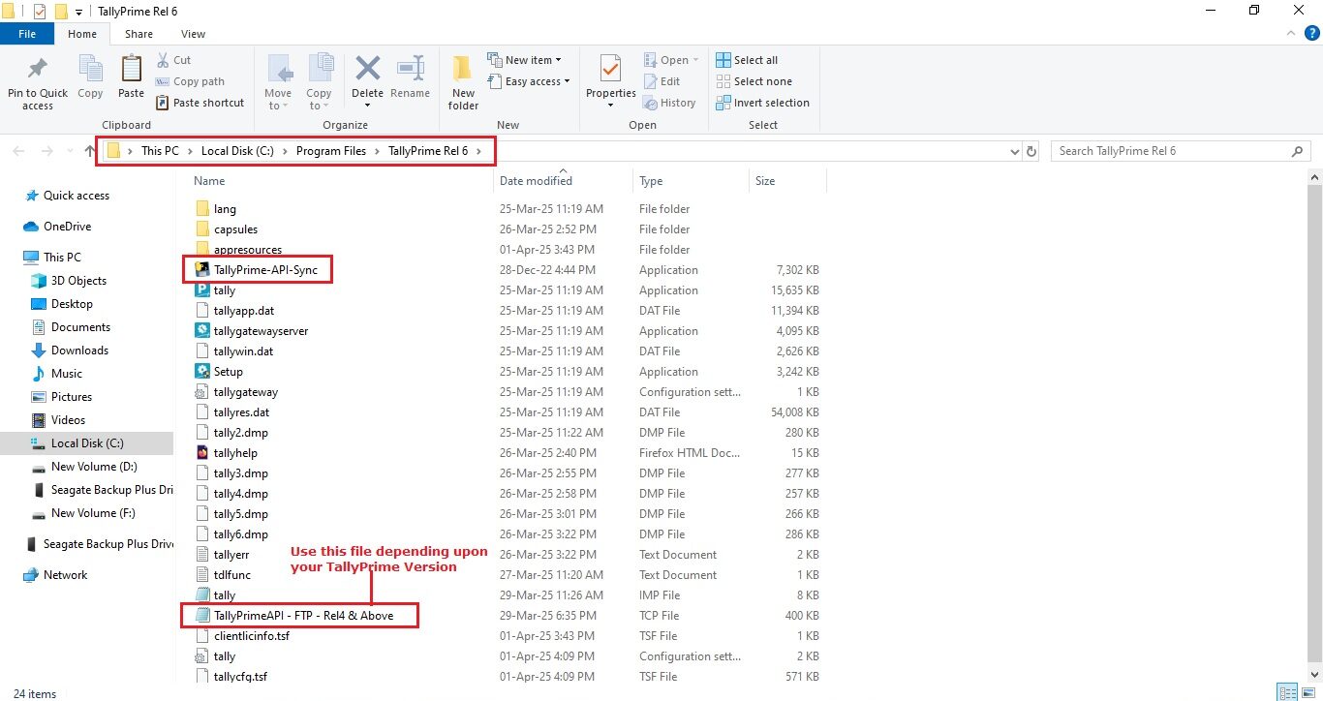Click Program Files in breadcrumb path

click(331, 151)
